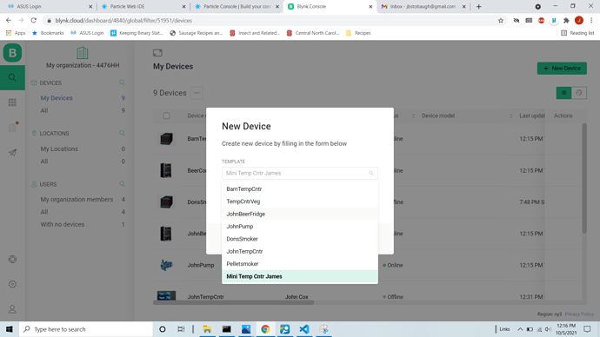Screen dimensions: 600x337
Task: Open My organization members in the sidebar
Action: tap(77, 200)
